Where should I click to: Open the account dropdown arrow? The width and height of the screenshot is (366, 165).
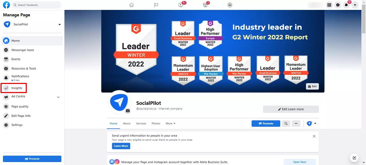click(x=355, y=5)
